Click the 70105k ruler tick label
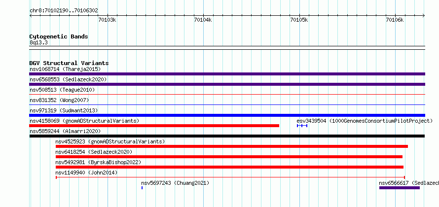 coord(299,20)
